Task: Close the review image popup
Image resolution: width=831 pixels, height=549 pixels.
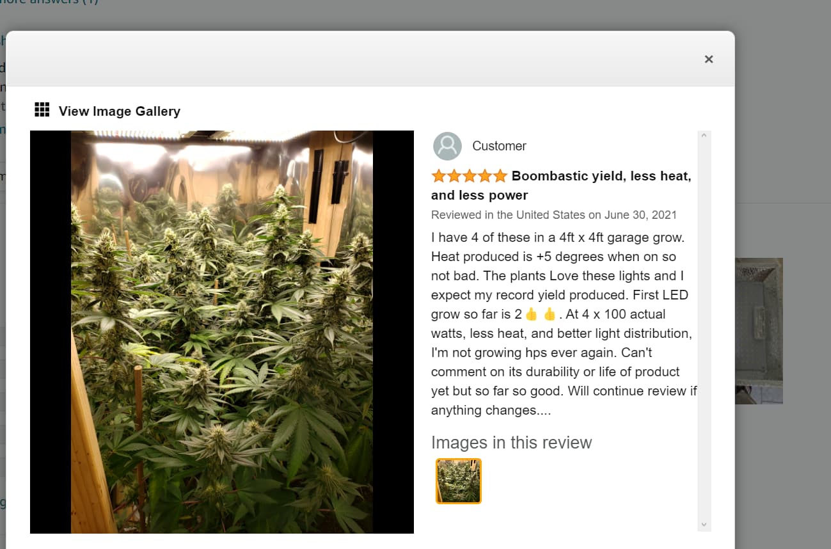Action: (708, 59)
